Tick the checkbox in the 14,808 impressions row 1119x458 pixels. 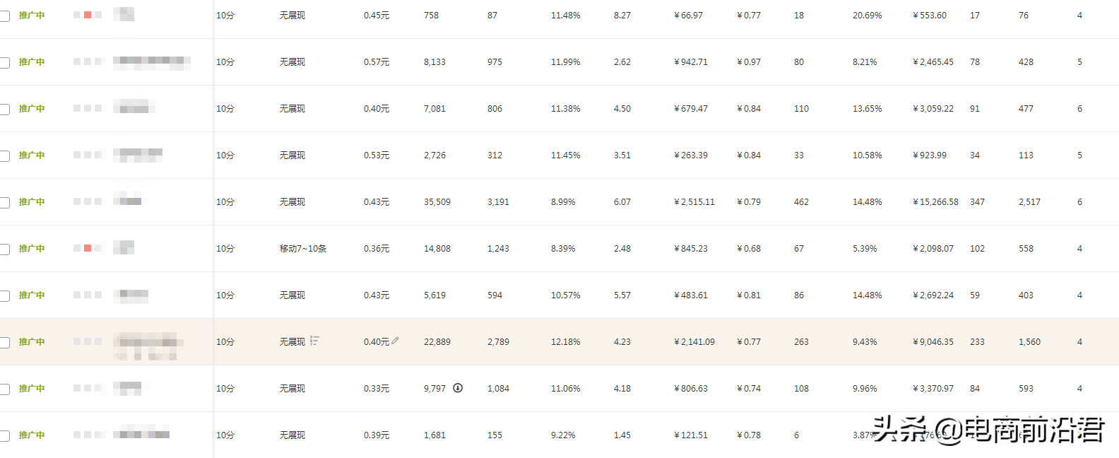pyautogui.click(x=4, y=249)
